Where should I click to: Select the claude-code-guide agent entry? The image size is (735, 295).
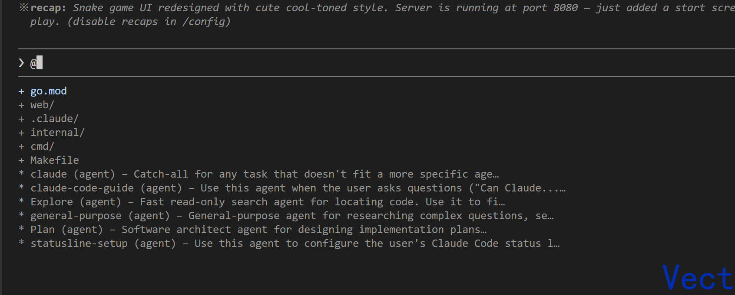click(298, 188)
